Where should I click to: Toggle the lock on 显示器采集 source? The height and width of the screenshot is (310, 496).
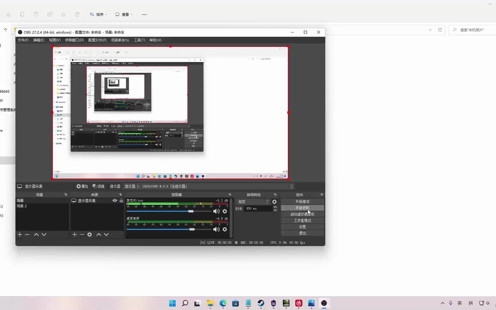(x=121, y=201)
